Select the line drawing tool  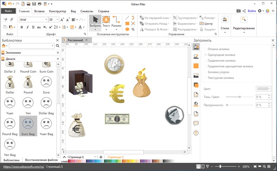127,18
